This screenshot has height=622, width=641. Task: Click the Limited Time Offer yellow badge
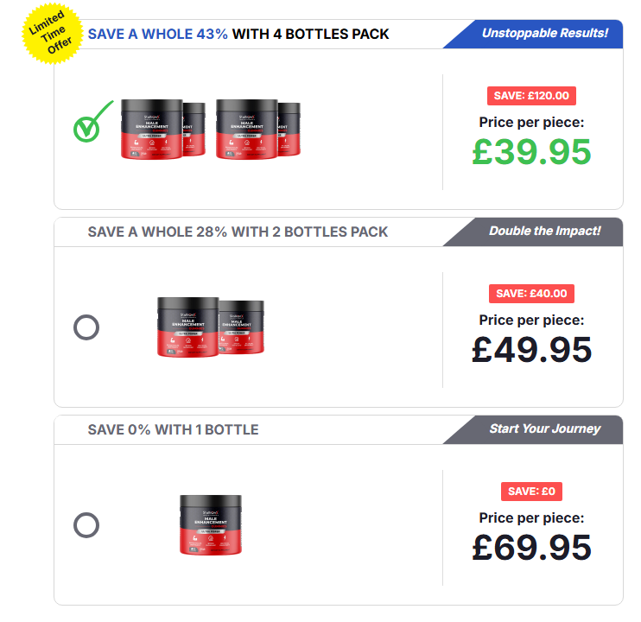[x=52, y=34]
